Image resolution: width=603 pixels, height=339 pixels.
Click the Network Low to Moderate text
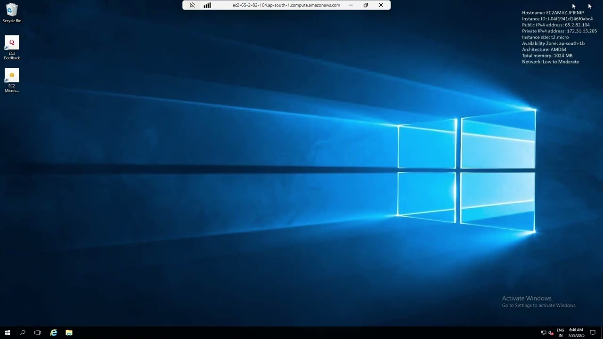click(x=550, y=62)
